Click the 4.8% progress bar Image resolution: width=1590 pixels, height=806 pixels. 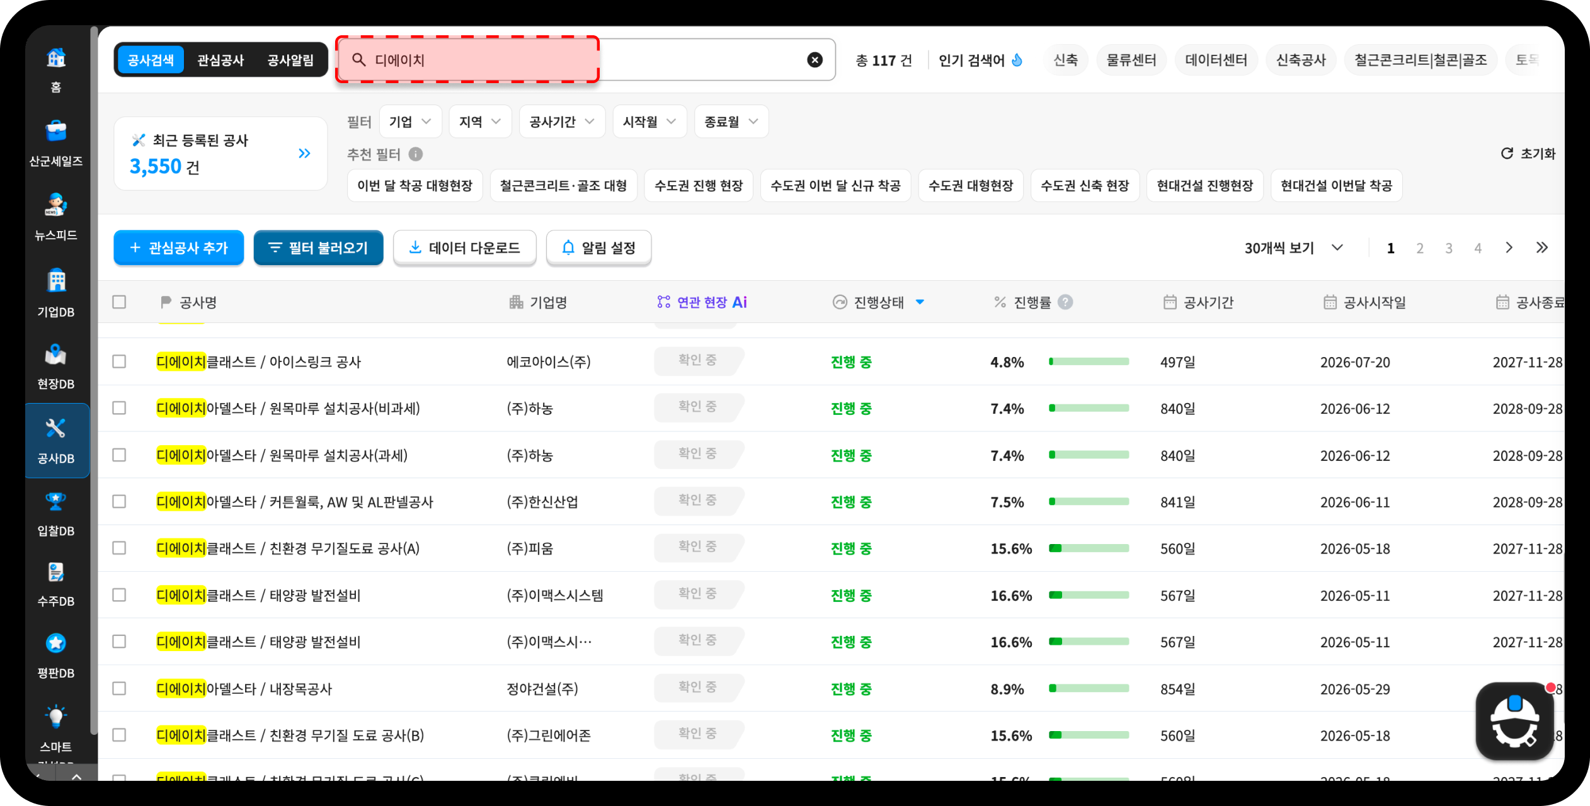point(1089,361)
